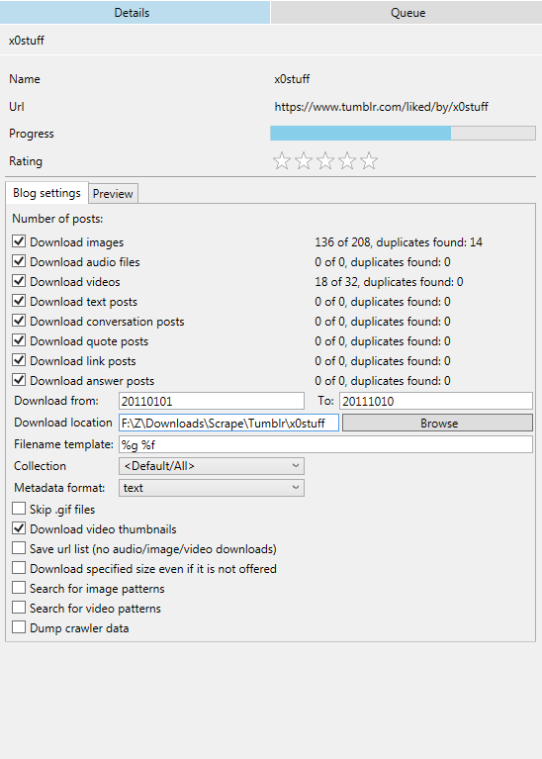Disable Download video thumbnails

click(x=19, y=528)
